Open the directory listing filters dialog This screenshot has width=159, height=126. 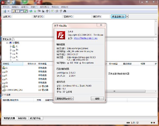pos(52,11)
